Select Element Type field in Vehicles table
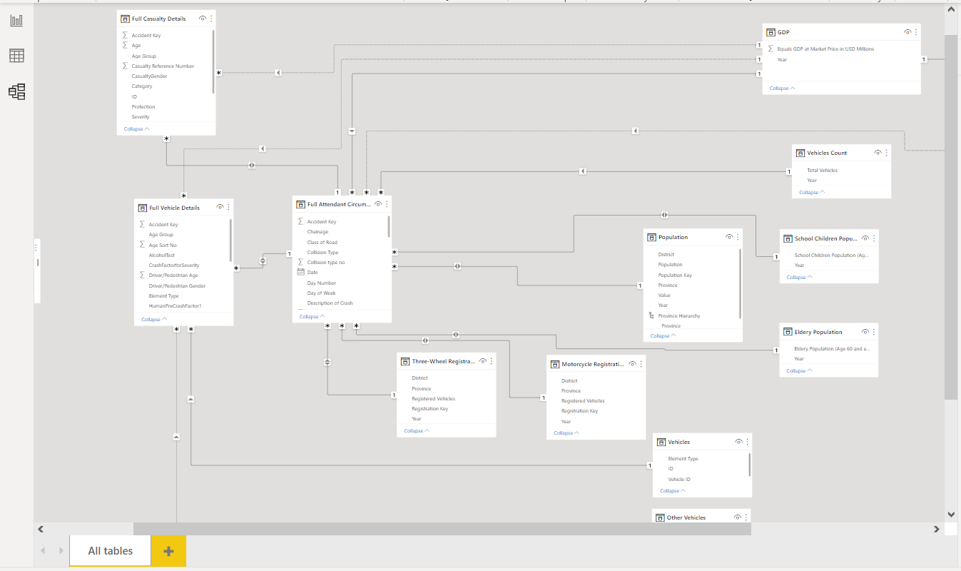The image size is (961, 571). [x=683, y=459]
